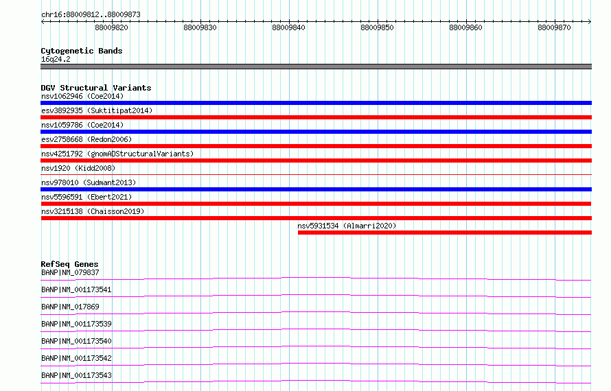
Task: Click the short red bar under nsv5931534
Action: pos(445,233)
